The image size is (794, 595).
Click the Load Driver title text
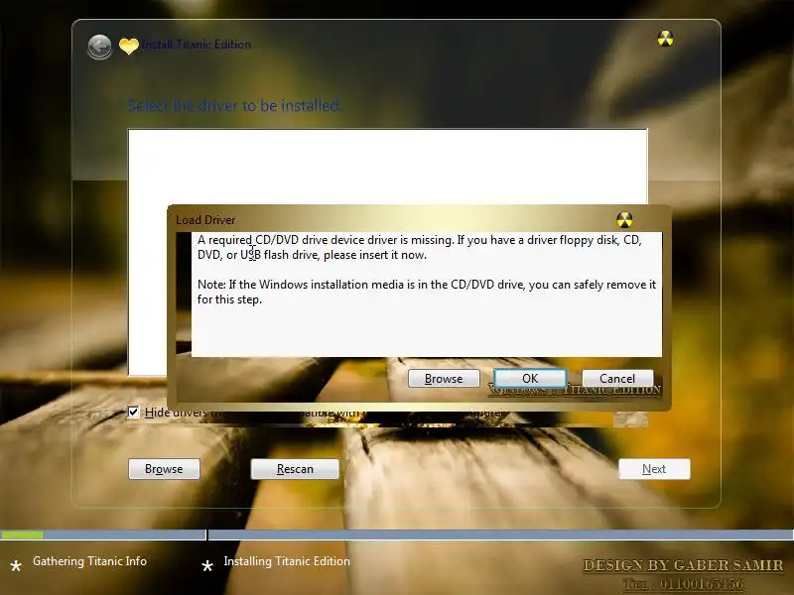coord(205,220)
